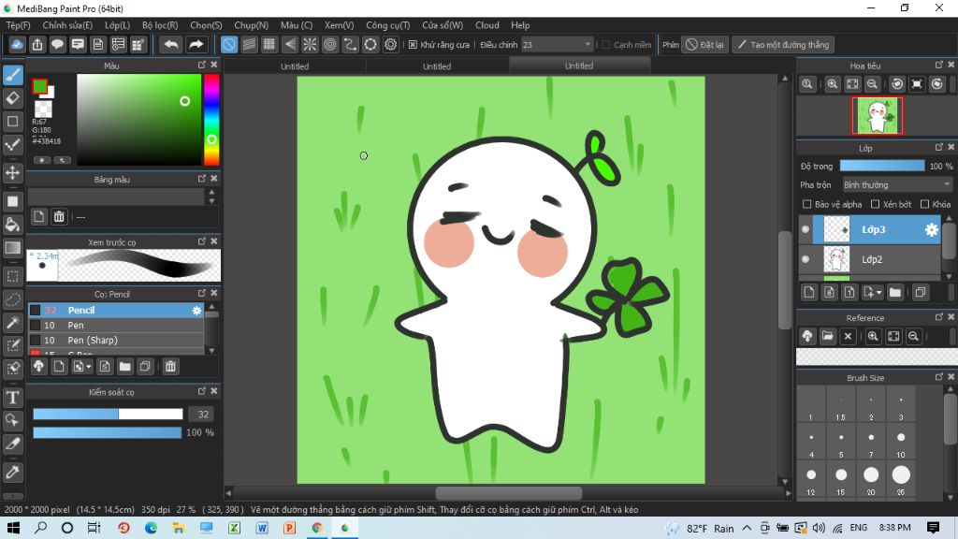This screenshot has height=539, width=958.
Task: Expand the add-layer dropdown arrow in the layer panel
Action: pos(878,293)
